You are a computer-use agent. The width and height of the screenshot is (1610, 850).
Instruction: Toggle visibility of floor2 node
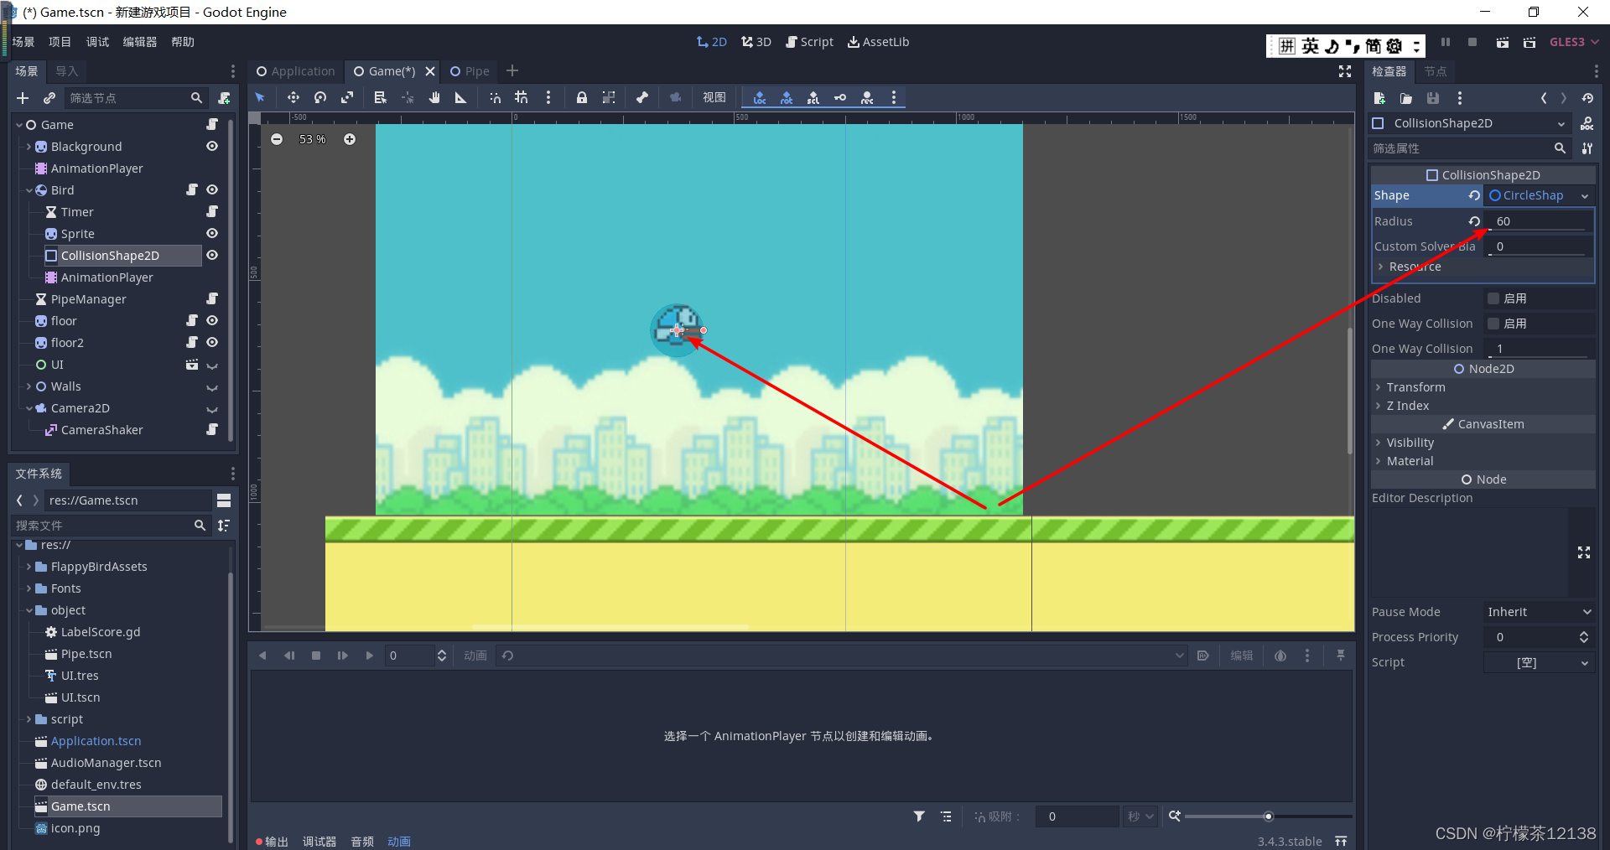212,342
